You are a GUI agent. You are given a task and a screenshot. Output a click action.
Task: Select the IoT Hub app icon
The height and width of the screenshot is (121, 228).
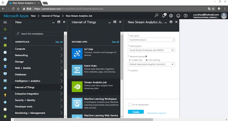(77, 54)
